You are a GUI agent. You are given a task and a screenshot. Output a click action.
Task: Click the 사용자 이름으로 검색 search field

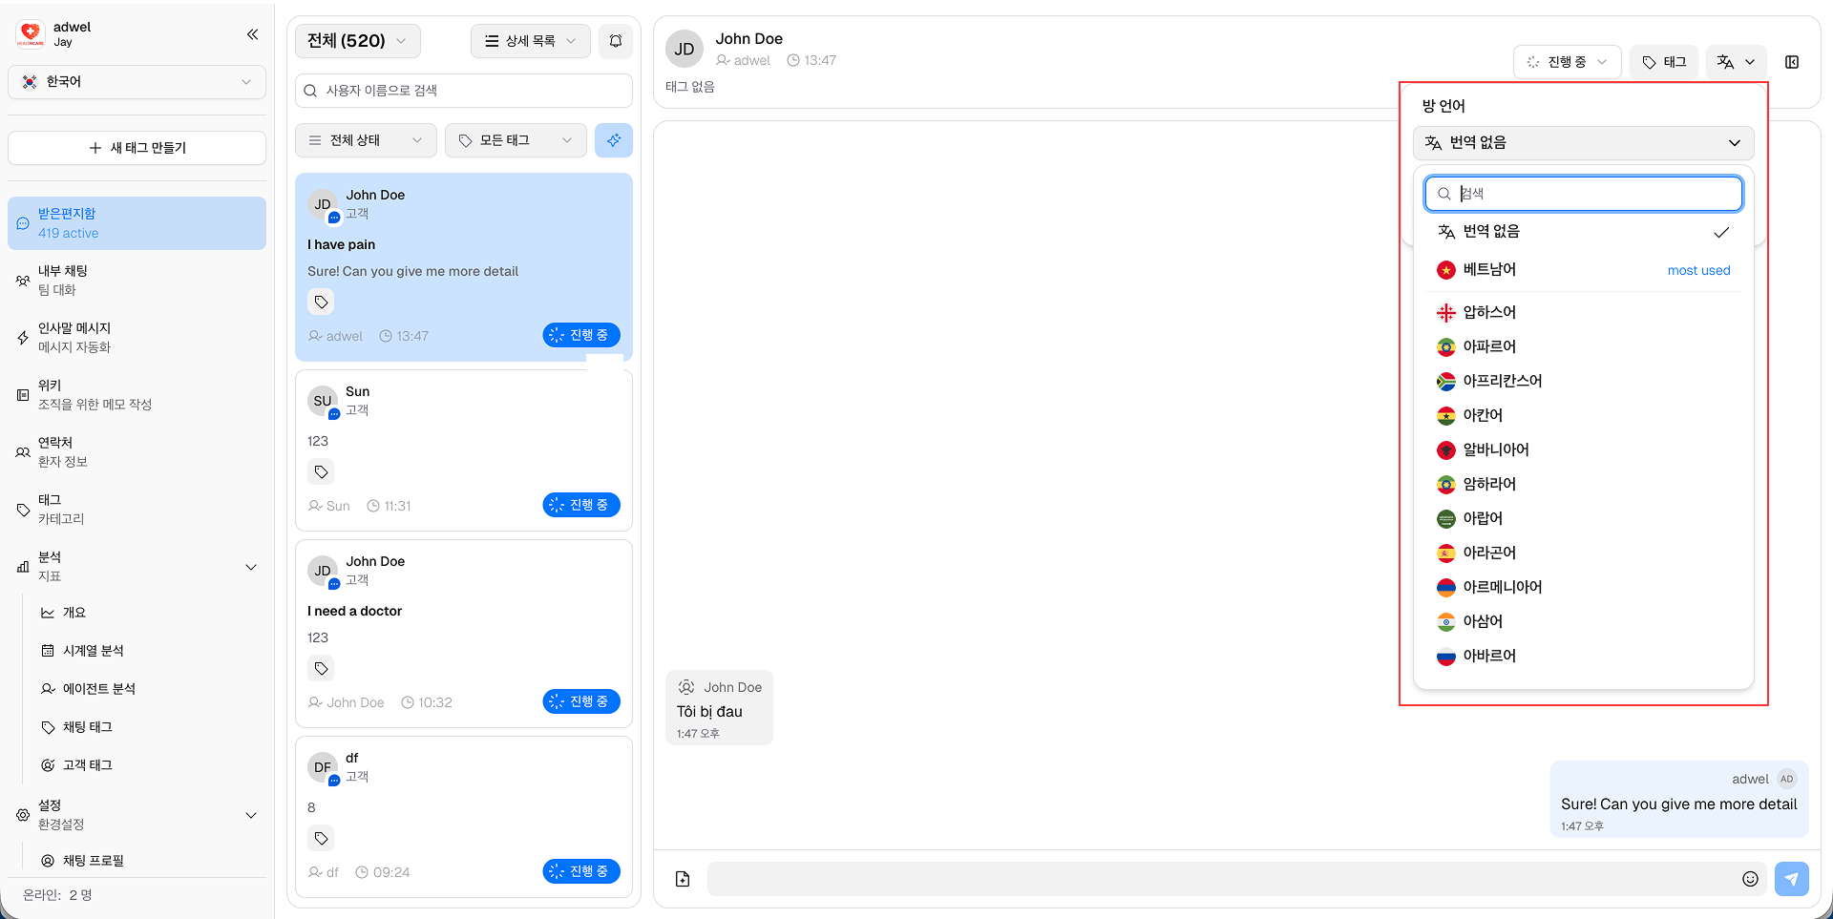tap(463, 90)
